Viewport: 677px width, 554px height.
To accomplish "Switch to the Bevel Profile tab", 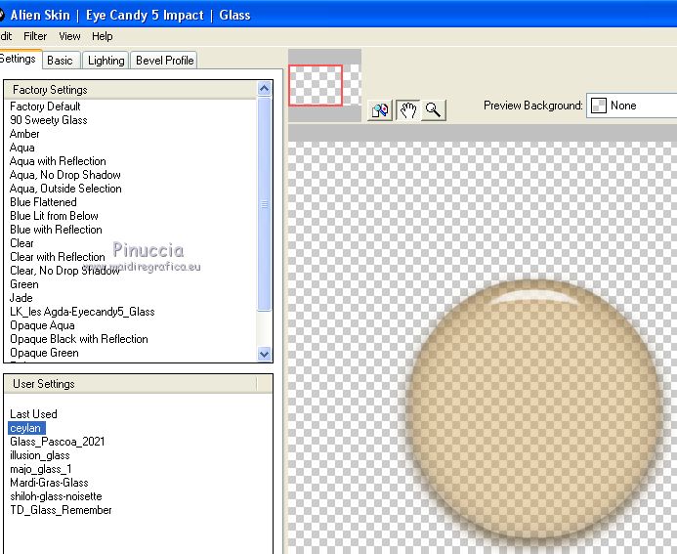I will tap(164, 61).
